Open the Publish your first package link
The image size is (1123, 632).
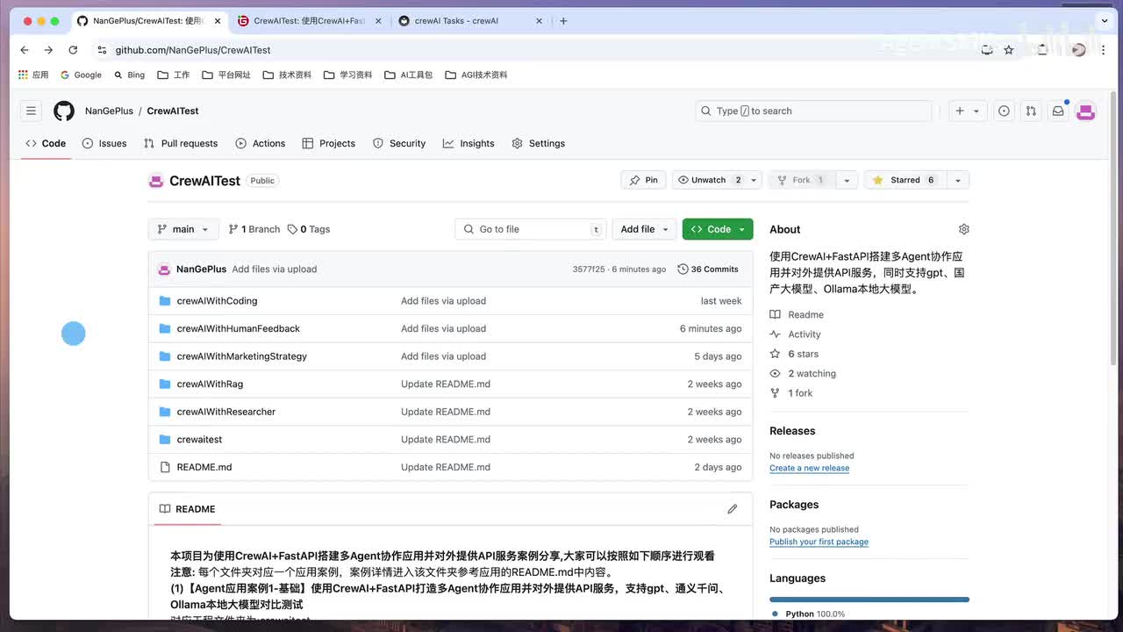pos(819,542)
